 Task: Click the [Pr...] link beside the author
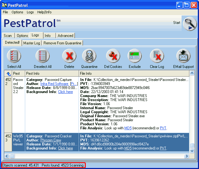pyautogui.click(x=74, y=84)
